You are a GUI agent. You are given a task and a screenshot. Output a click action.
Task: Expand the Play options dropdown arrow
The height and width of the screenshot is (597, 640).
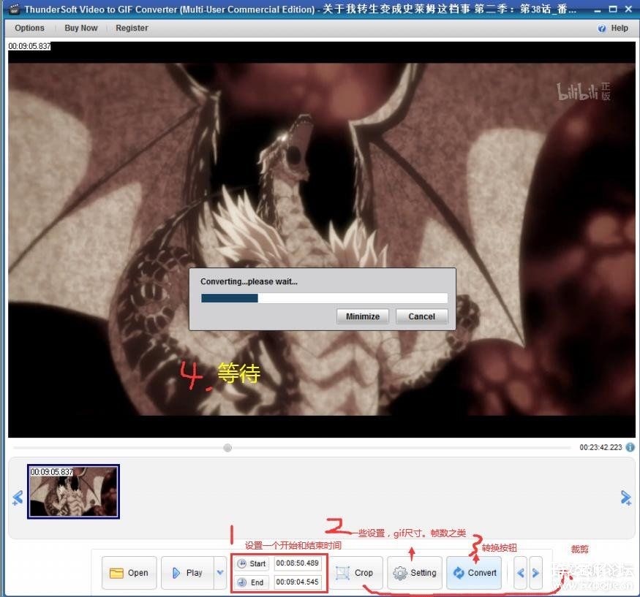(x=220, y=573)
